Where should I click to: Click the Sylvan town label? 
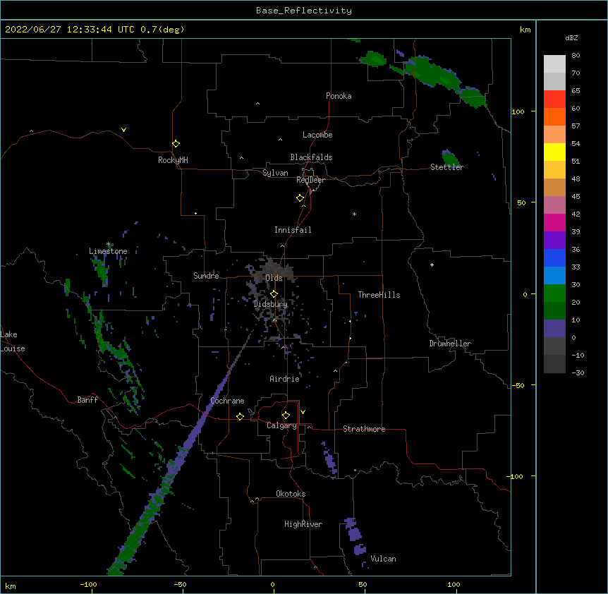[x=275, y=173]
